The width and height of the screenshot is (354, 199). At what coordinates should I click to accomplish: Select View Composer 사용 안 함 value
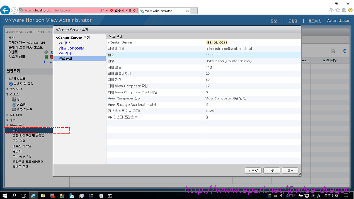tap(226, 98)
